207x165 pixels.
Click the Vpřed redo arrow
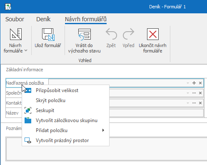(128, 34)
